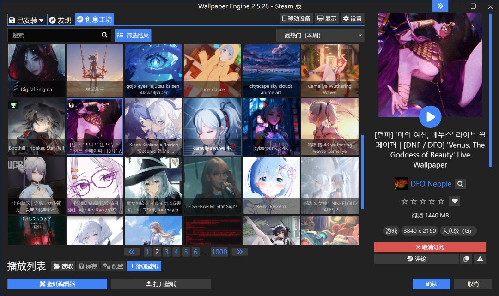Jump to page 1000

tap(219, 252)
